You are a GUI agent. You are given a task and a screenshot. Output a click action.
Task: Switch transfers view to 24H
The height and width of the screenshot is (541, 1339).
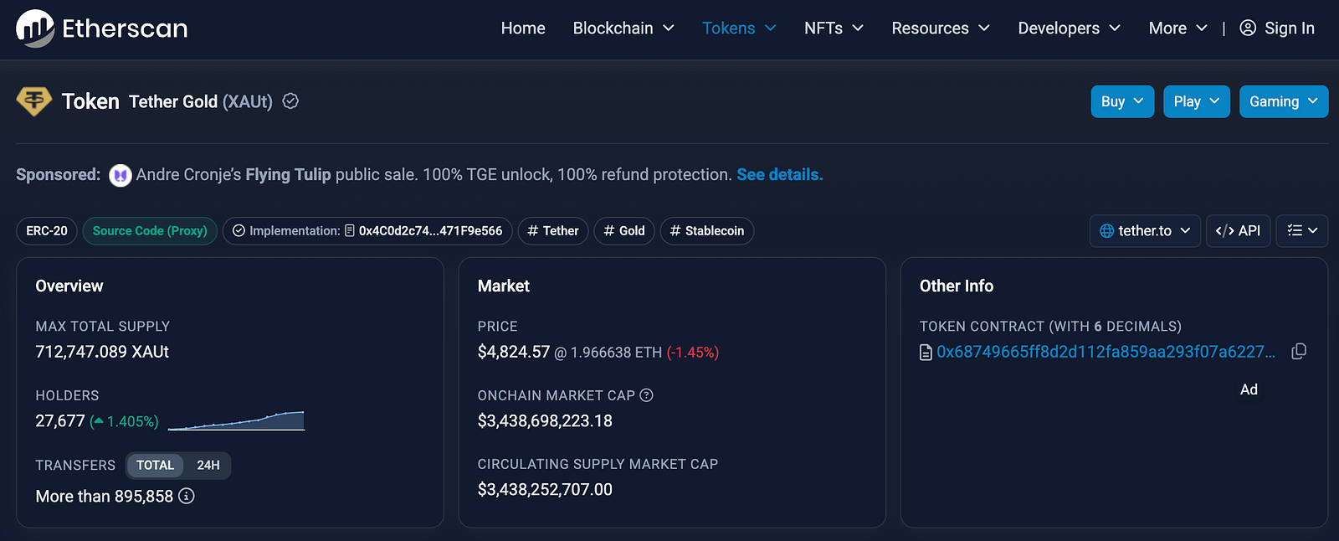(x=208, y=465)
